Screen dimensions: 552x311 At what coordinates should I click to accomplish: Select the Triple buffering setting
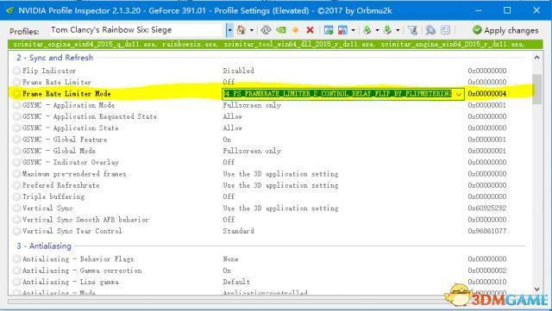click(x=270, y=196)
